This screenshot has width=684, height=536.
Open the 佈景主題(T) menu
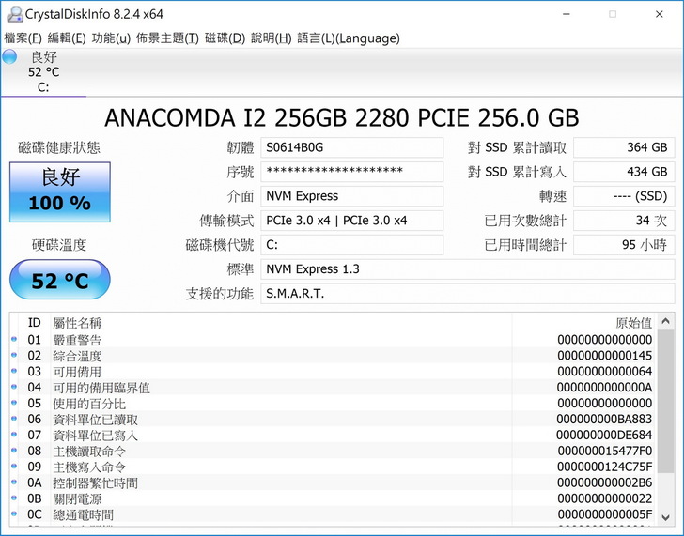(x=167, y=38)
